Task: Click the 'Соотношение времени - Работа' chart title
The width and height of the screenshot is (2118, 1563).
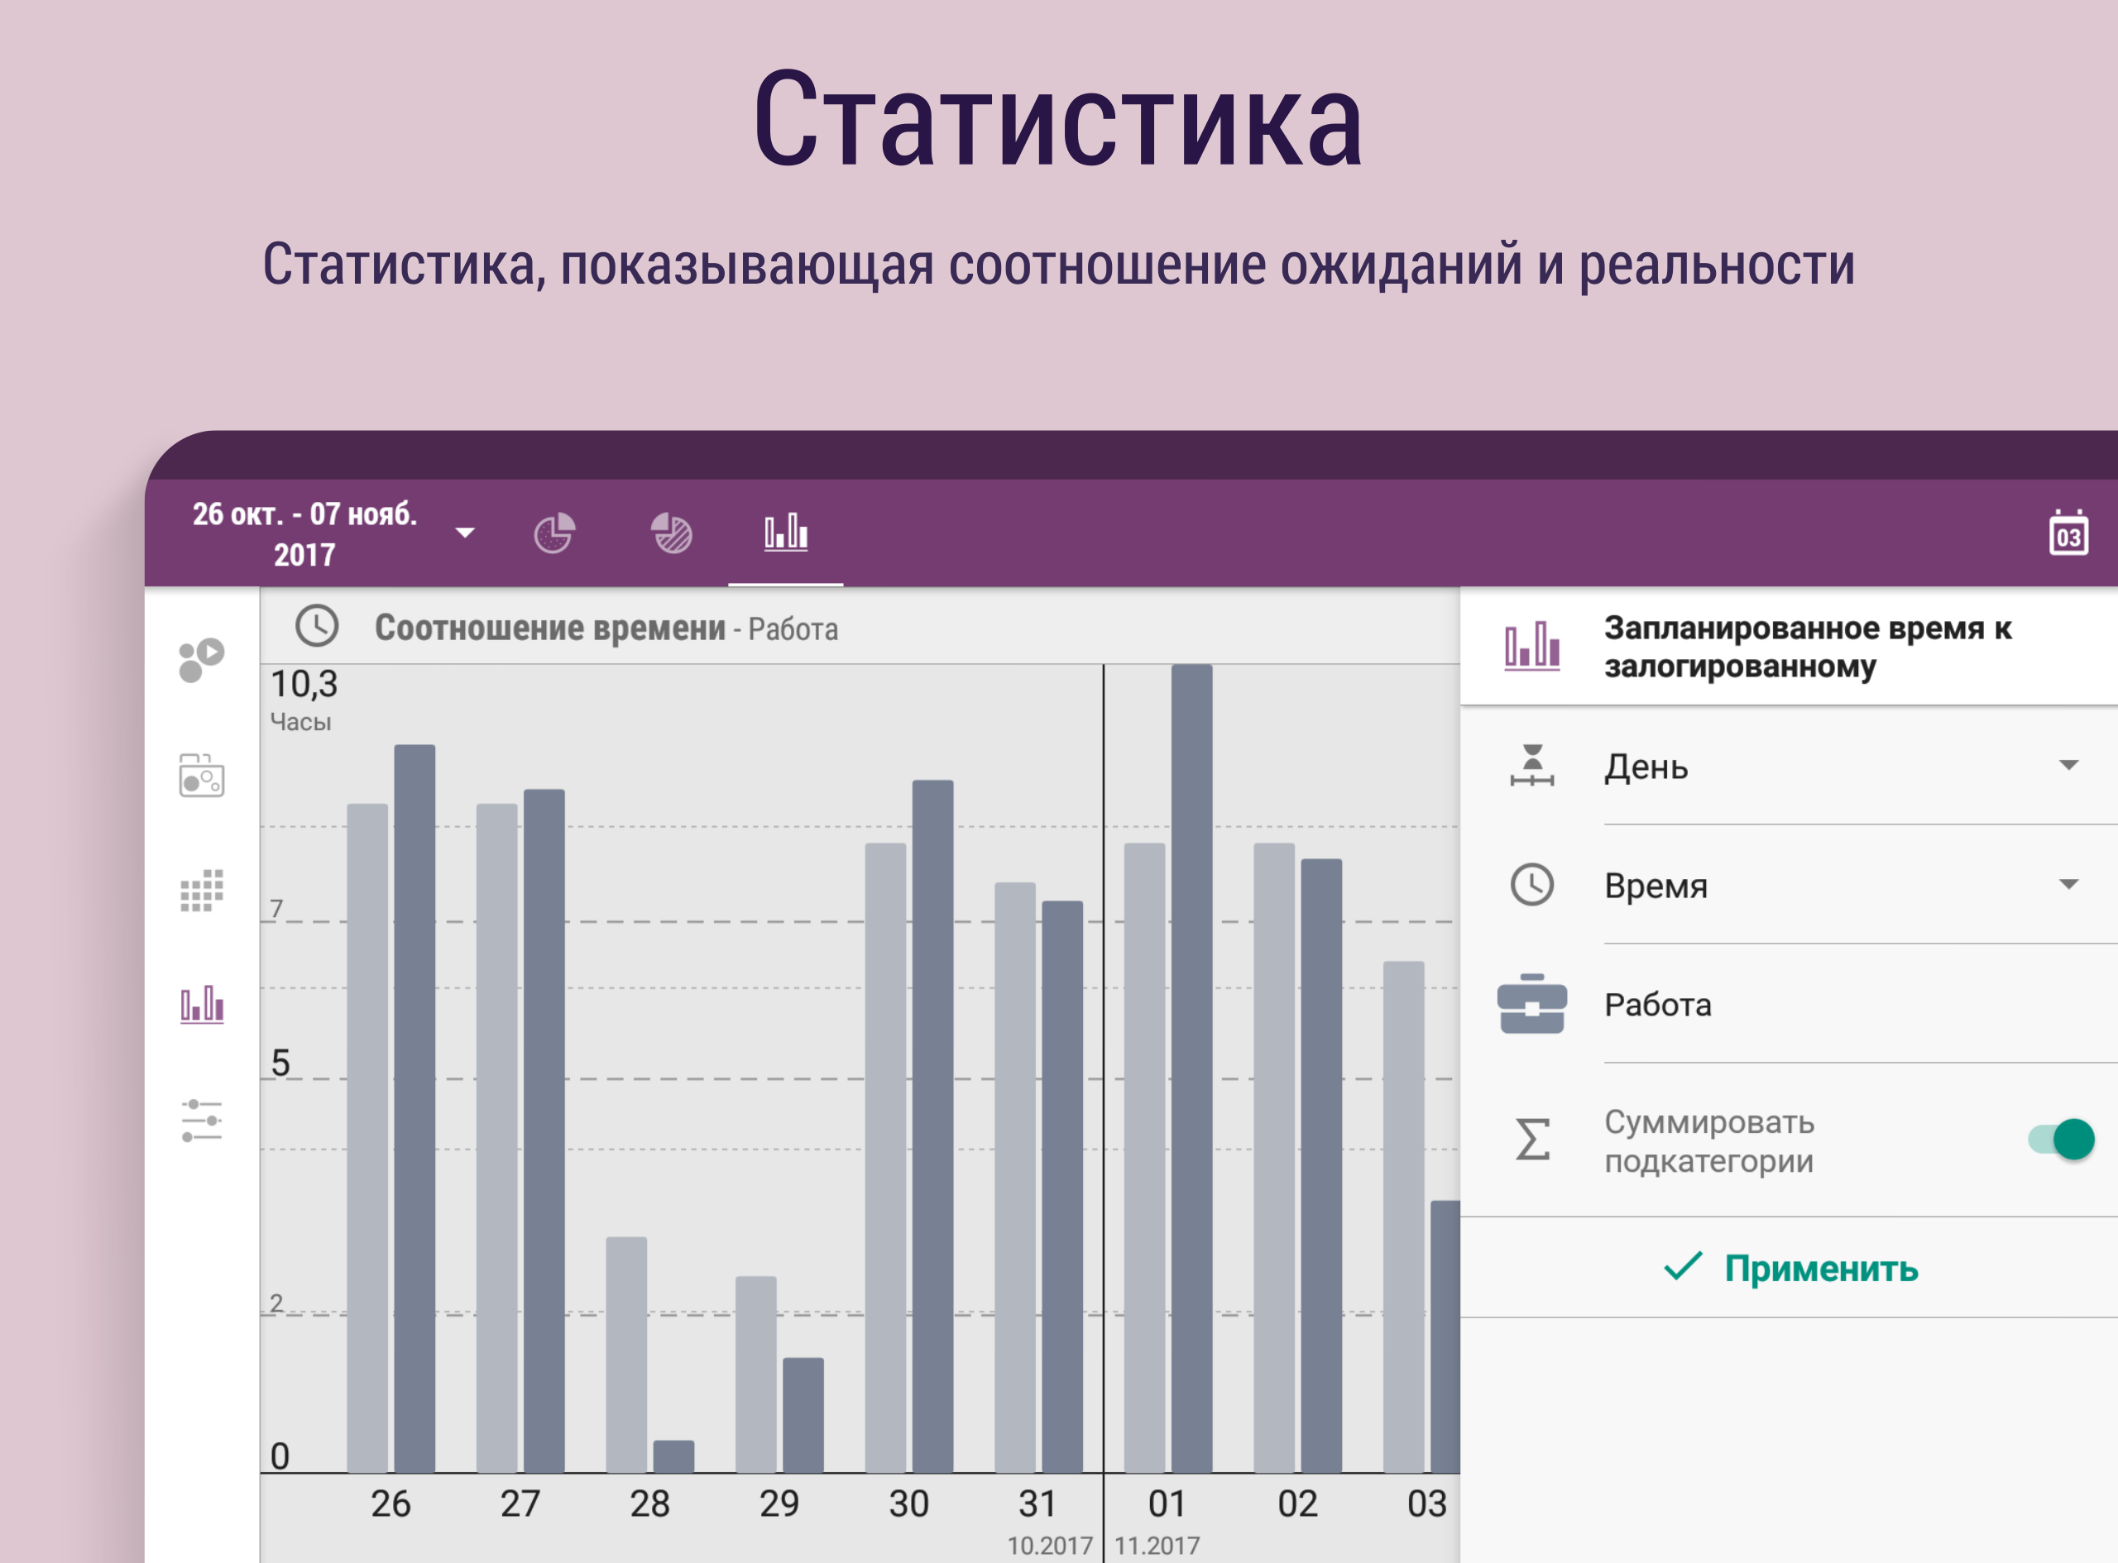Action: click(x=606, y=629)
